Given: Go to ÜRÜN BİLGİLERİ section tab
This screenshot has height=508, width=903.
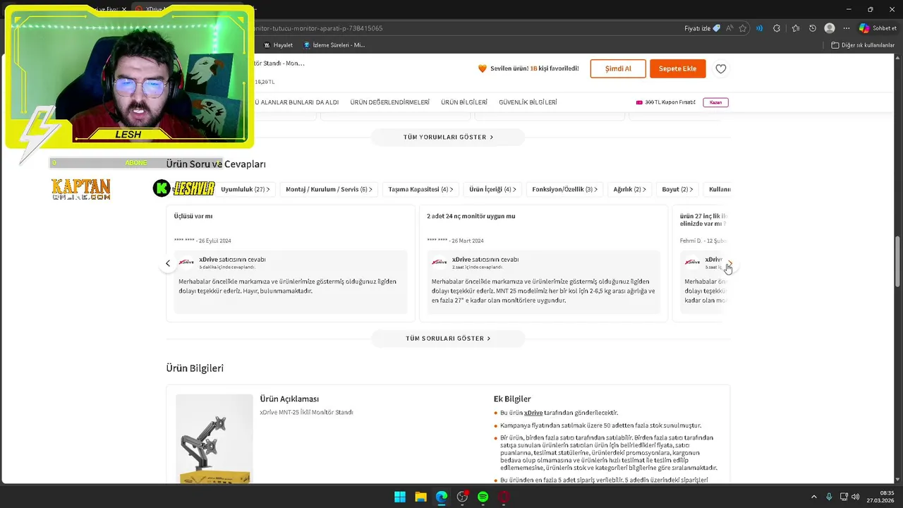Looking at the screenshot, I should click(464, 102).
